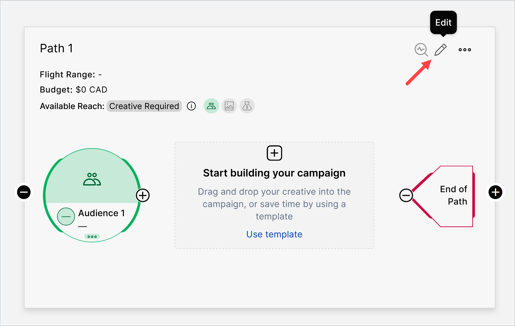
Task: Click the plus button on Audience 1 node
Action: click(x=143, y=195)
